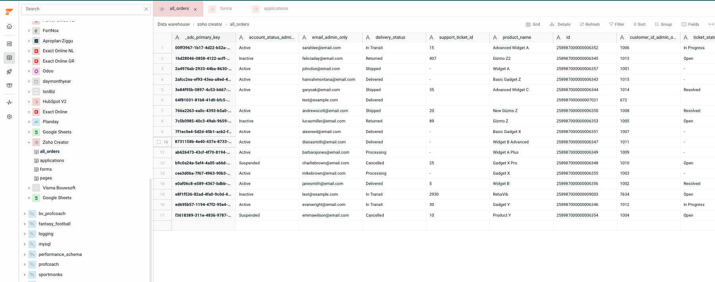Screen dimensions: 715x282
Task: Open the applications table in the tree
Action: [x=52, y=160]
